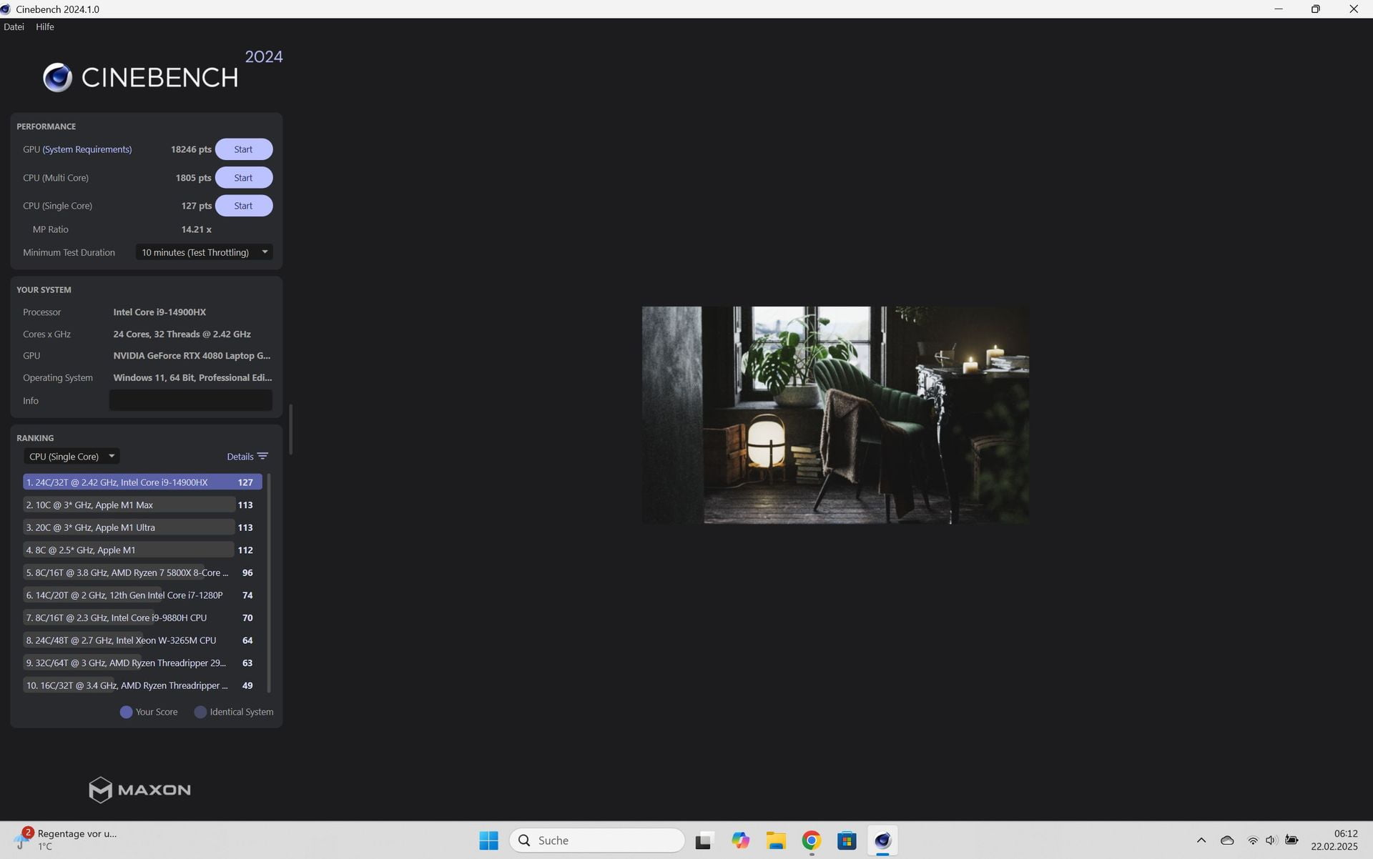Start the CPU Single Core benchmark
The image size is (1373, 859).
click(243, 206)
